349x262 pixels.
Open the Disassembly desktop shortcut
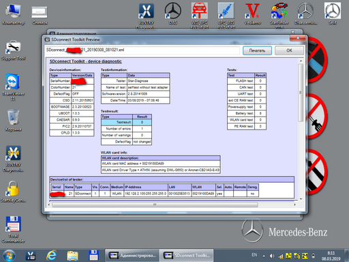(305, 13)
